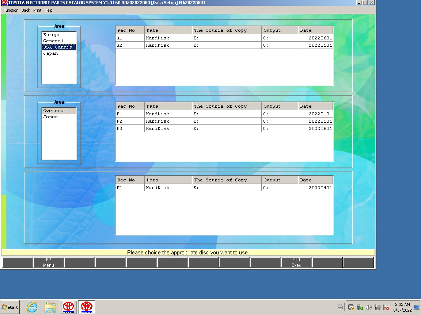
Task: Click the network tray icon with red X
Action: pyautogui.click(x=386, y=307)
